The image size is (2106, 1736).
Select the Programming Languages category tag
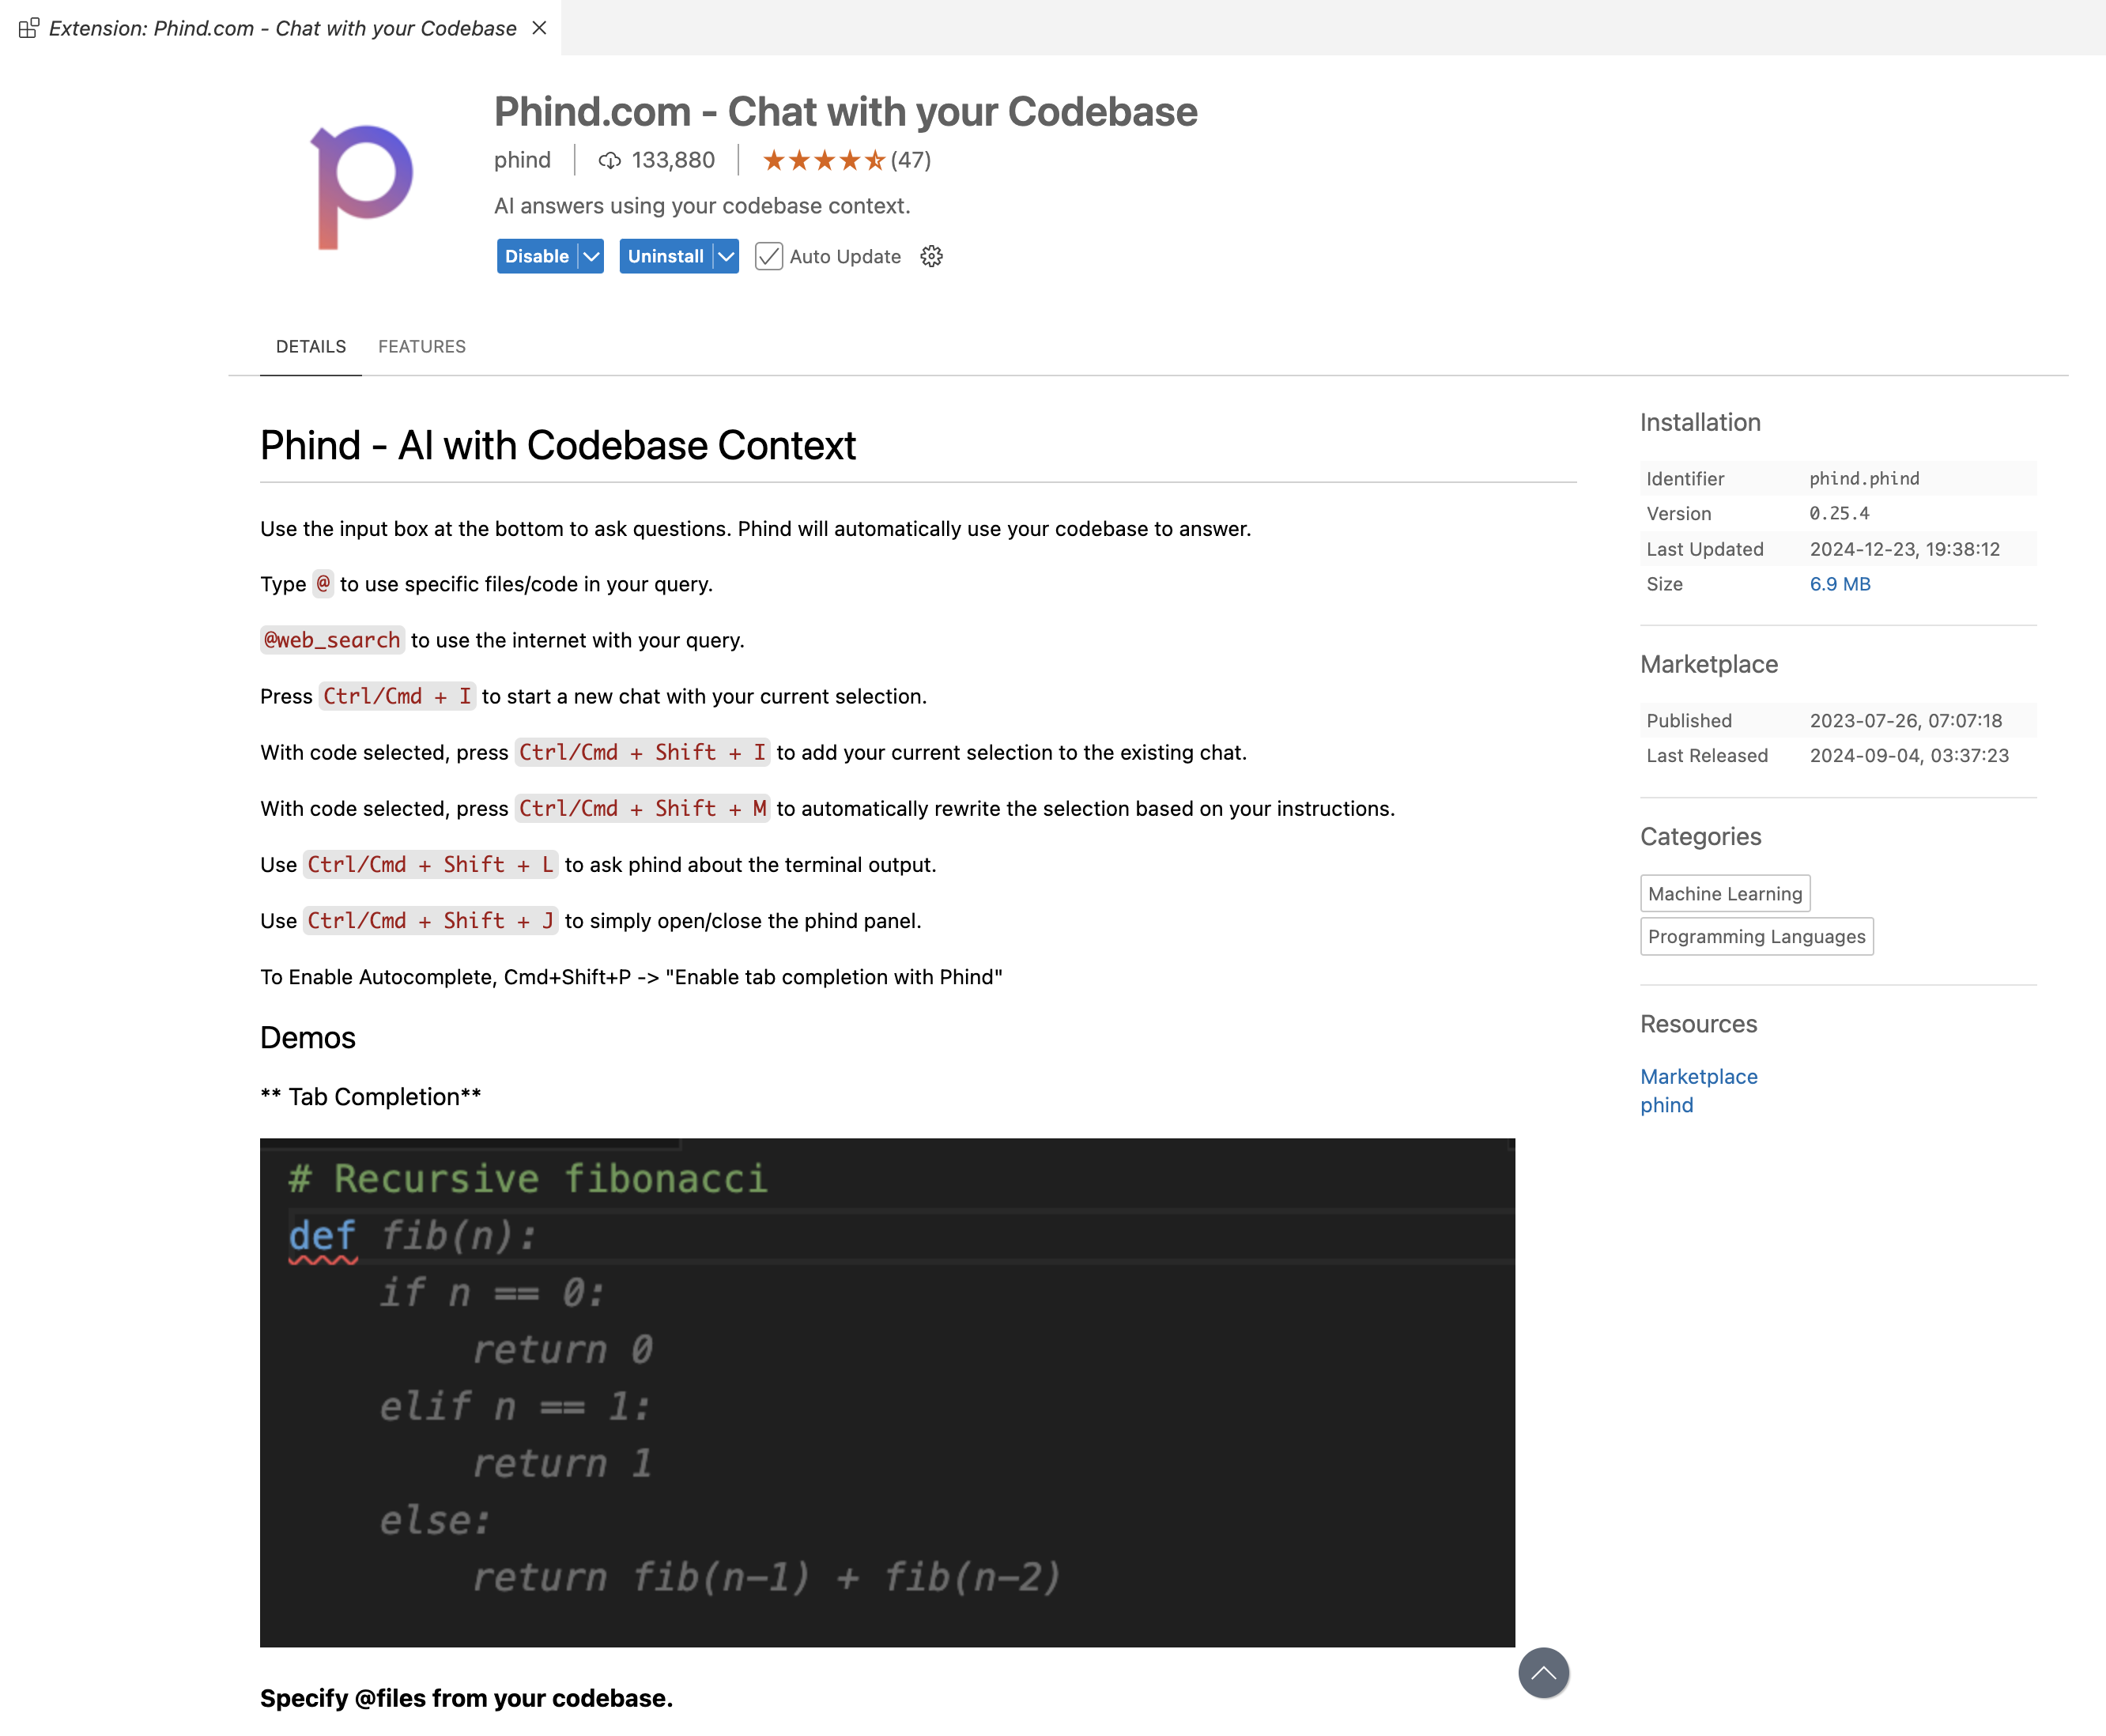(x=1756, y=937)
